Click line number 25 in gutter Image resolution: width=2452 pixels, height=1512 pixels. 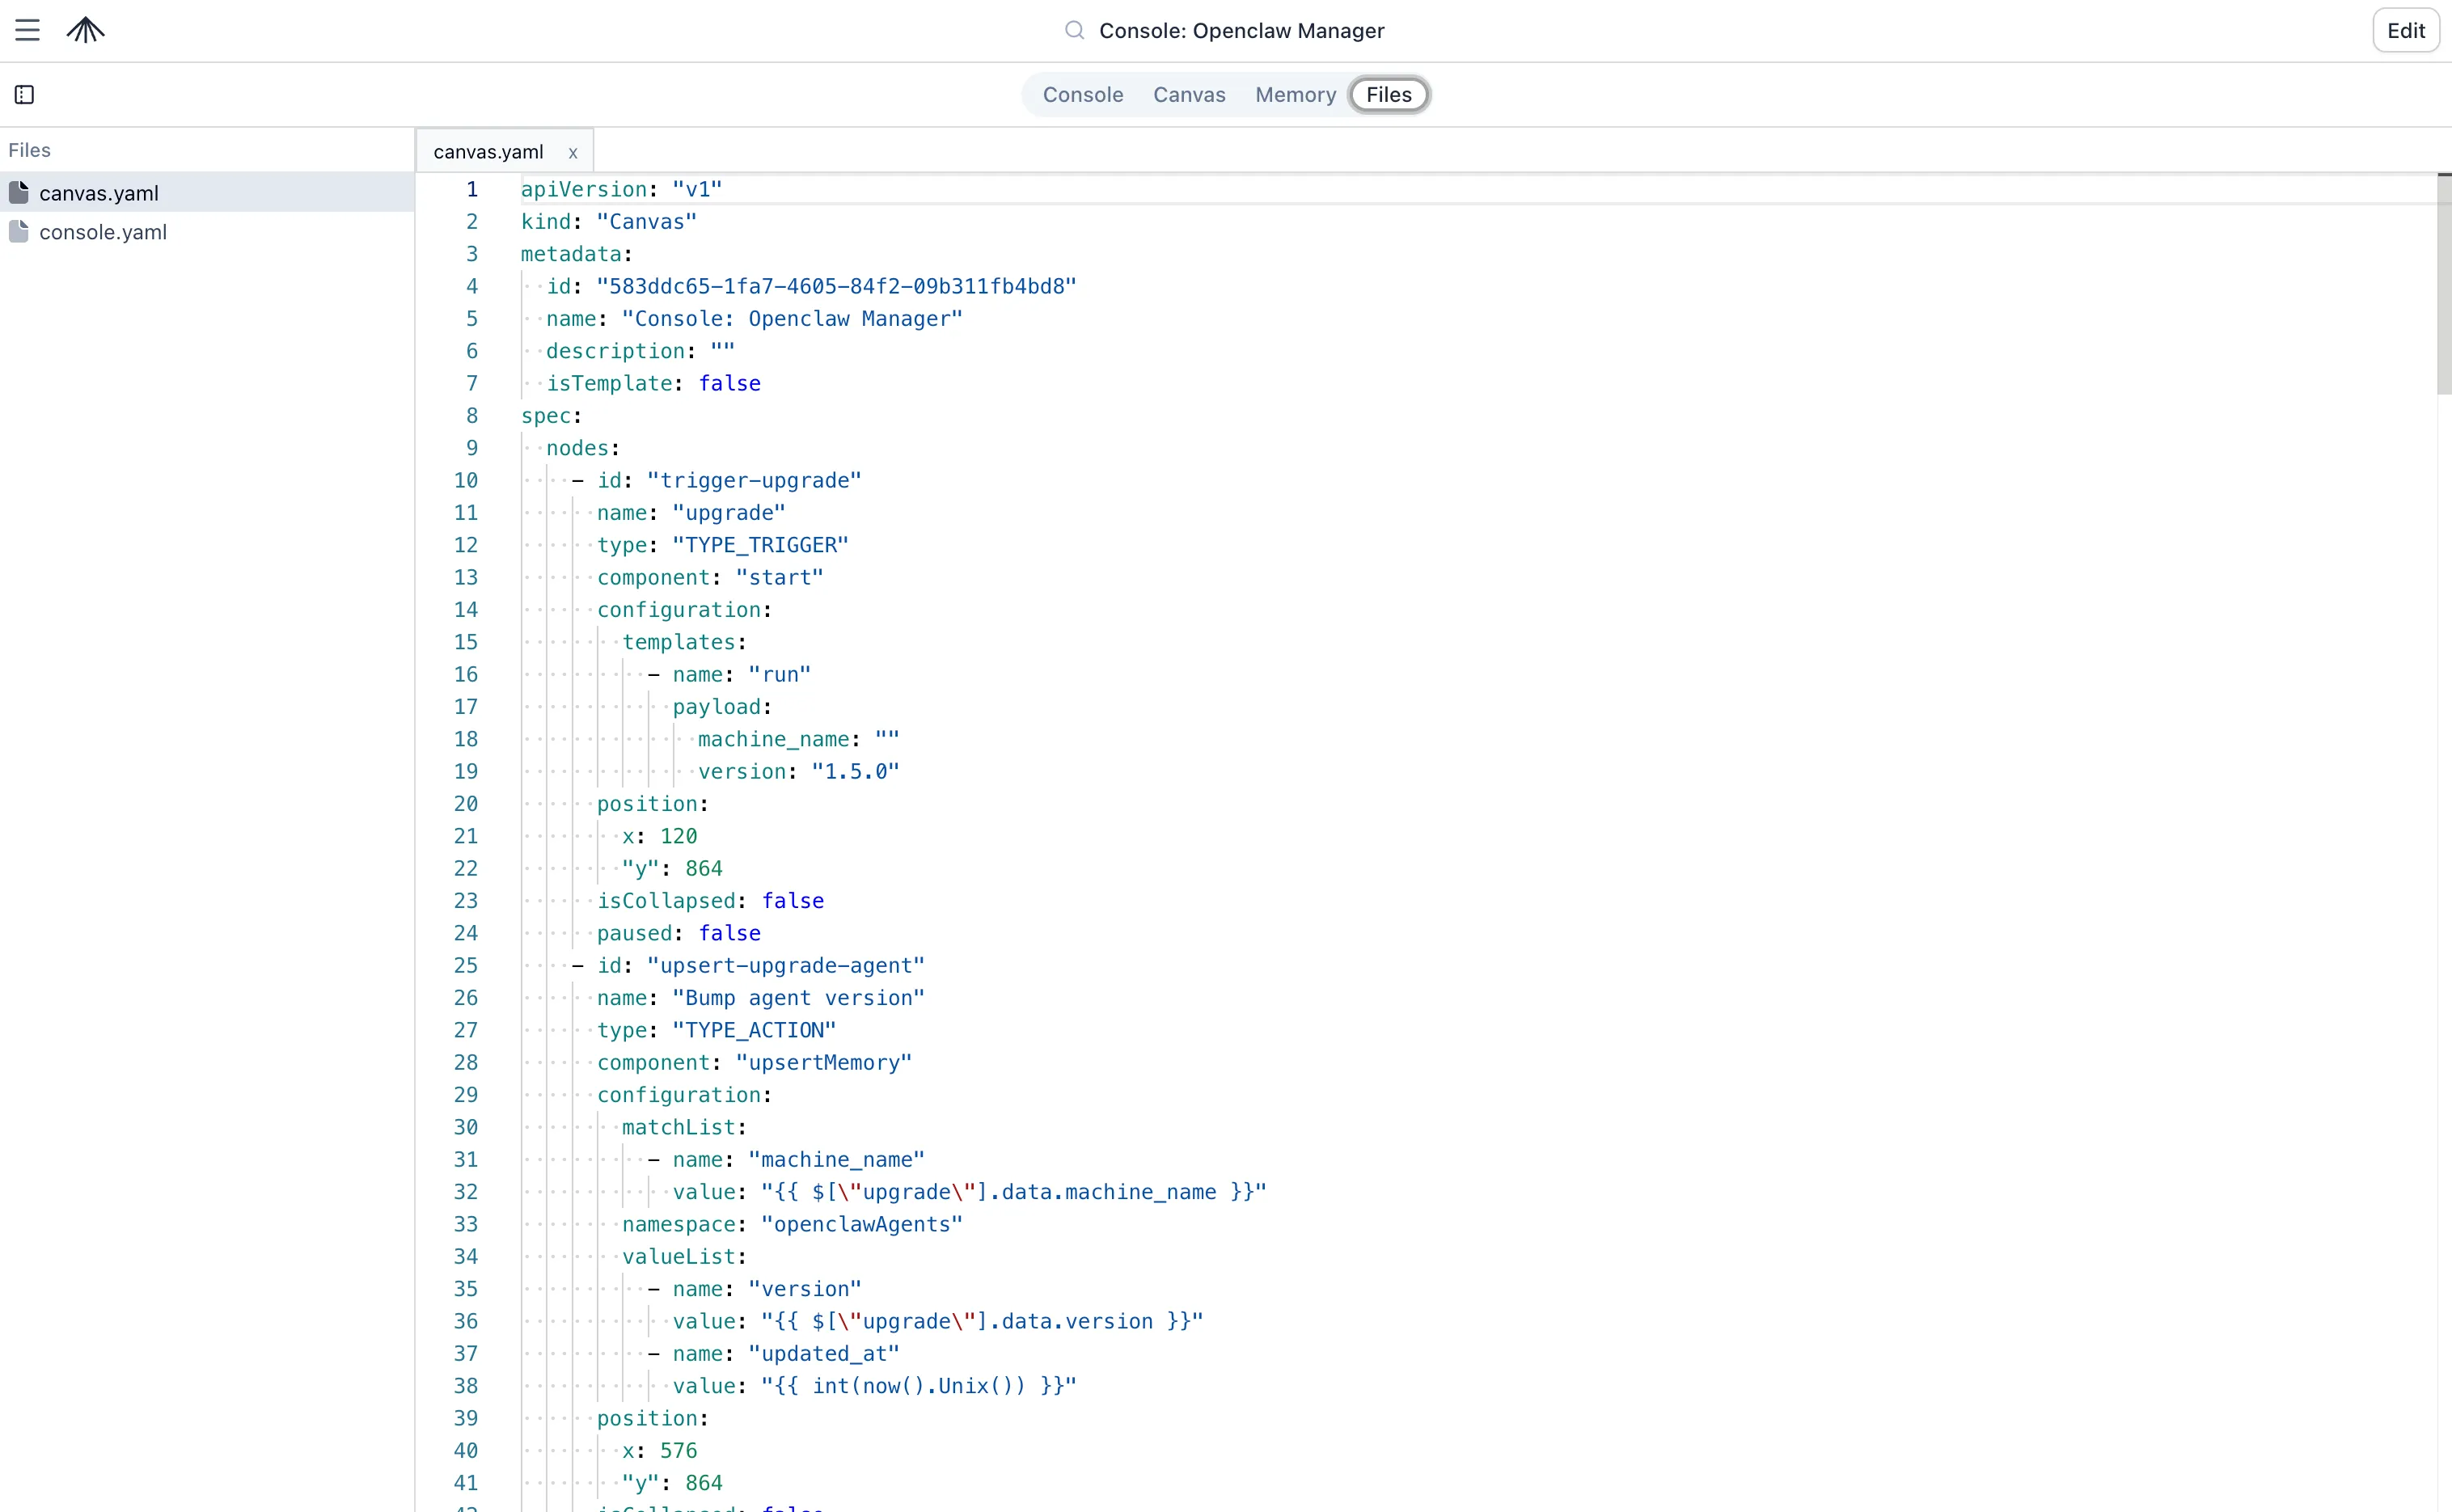[x=466, y=965]
